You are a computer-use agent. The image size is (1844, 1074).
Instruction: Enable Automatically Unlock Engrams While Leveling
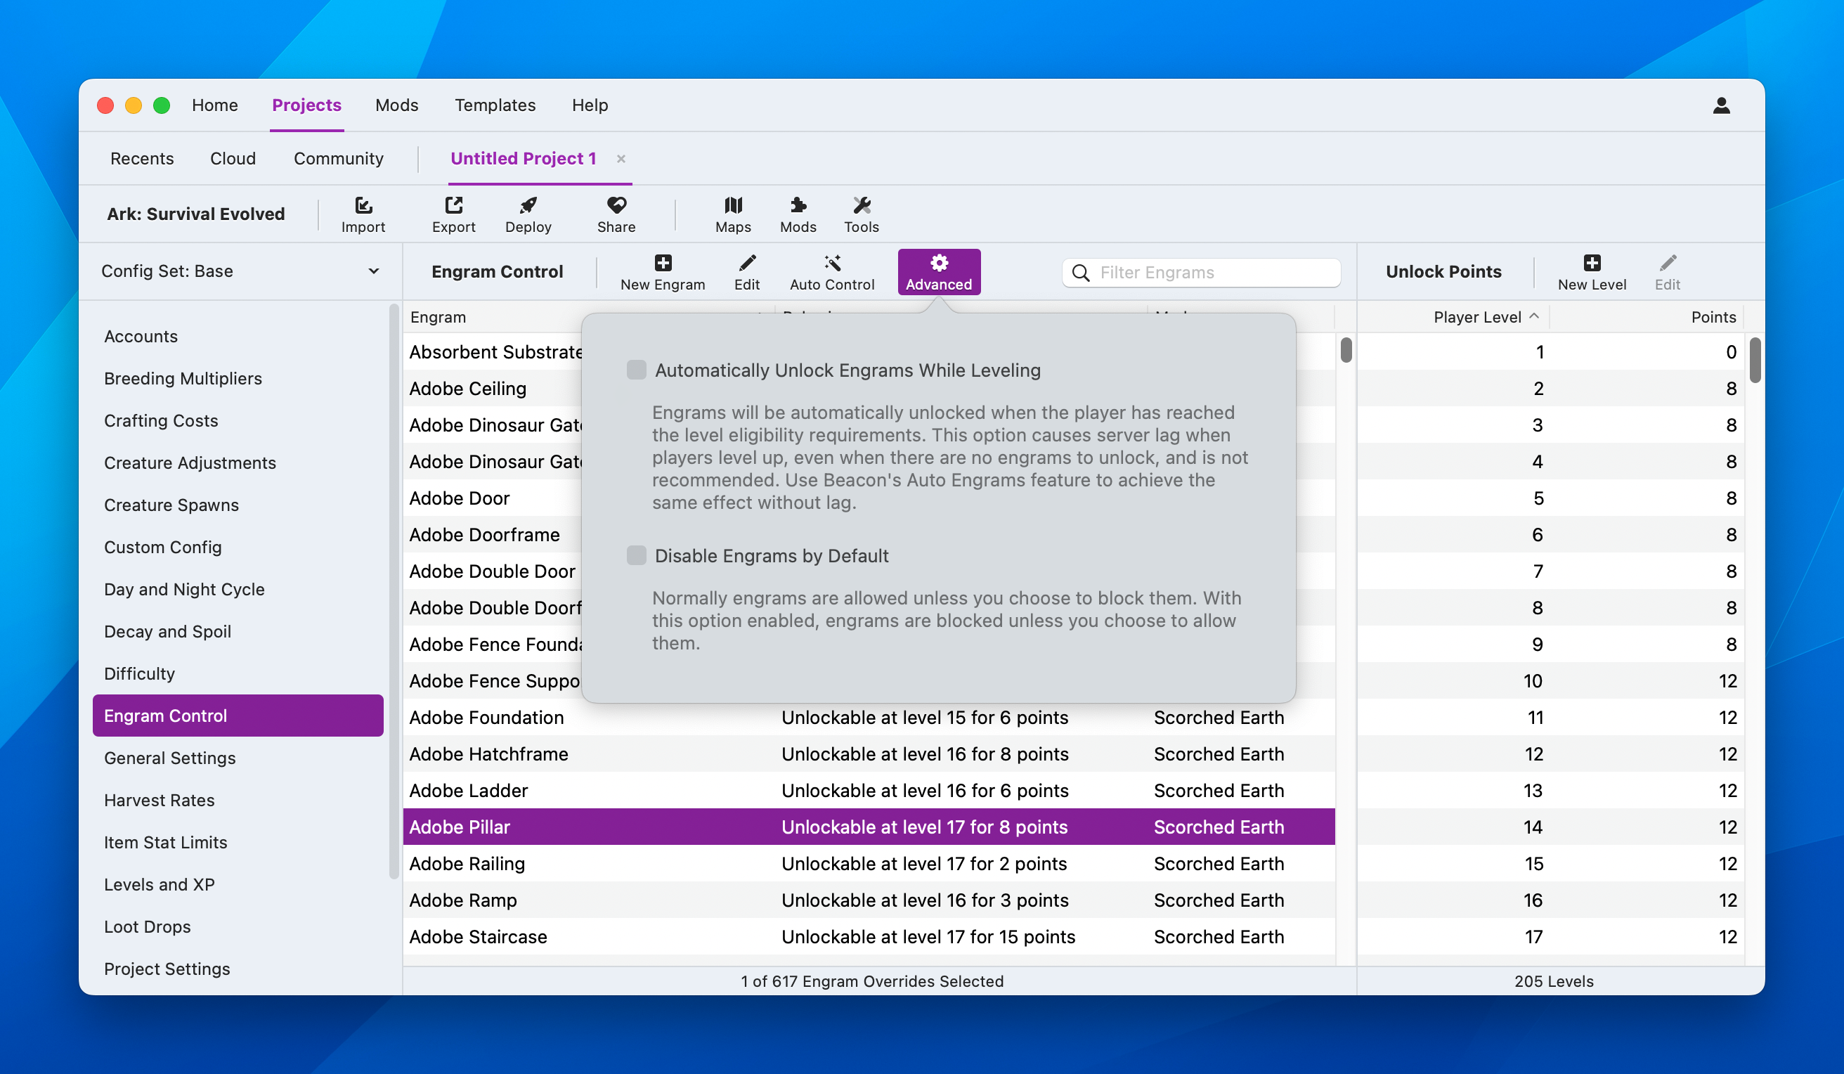coord(637,370)
